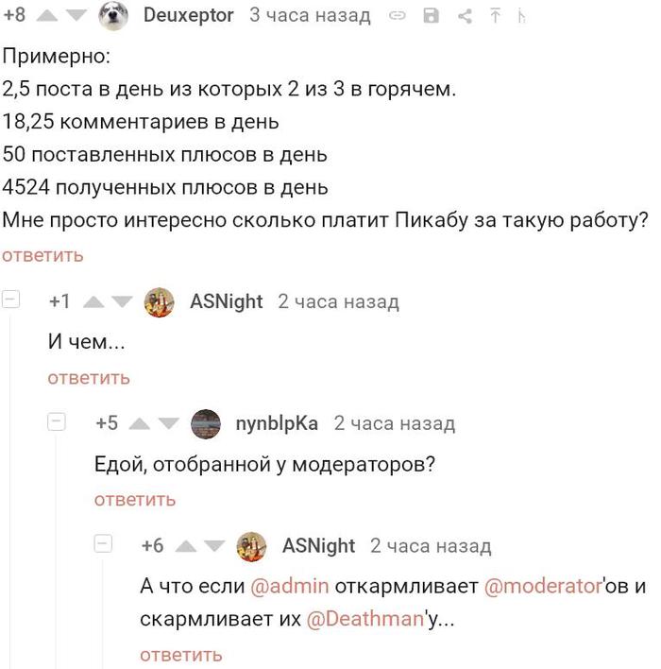The width and height of the screenshot is (661, 669).
Task: Collapse ASNight's +6 reply branch
Action: click(103, 544)
